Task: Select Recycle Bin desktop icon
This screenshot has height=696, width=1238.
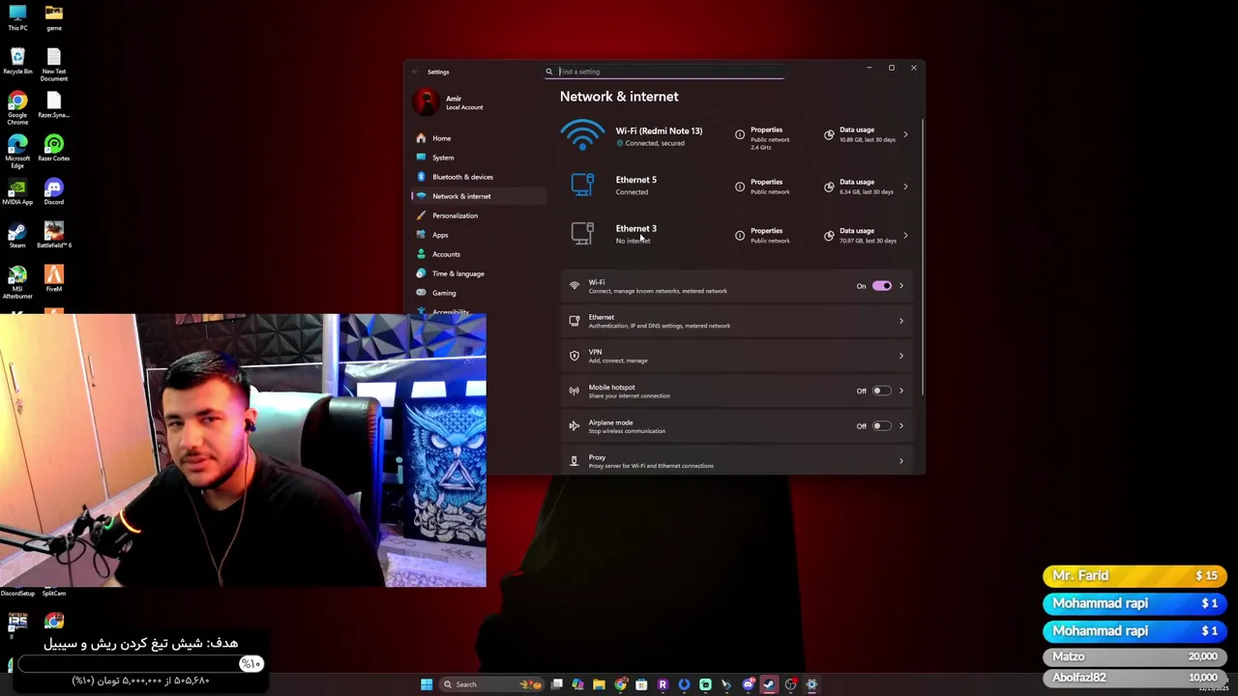Action: [x=17, y=61]
